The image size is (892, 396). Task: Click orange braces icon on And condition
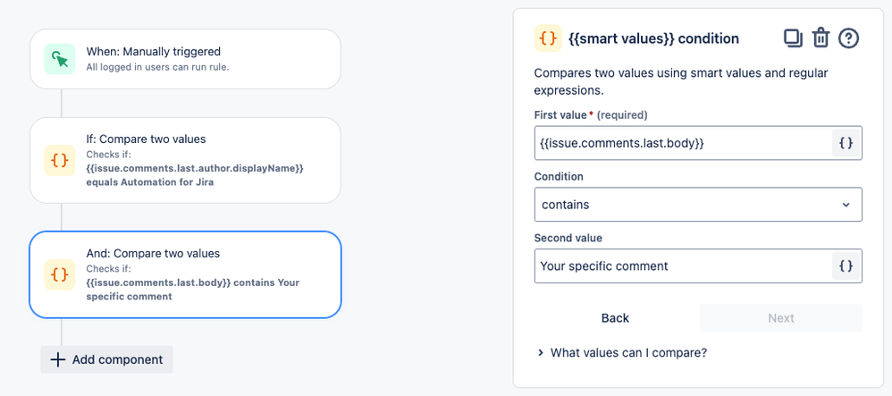coord(59,274)
